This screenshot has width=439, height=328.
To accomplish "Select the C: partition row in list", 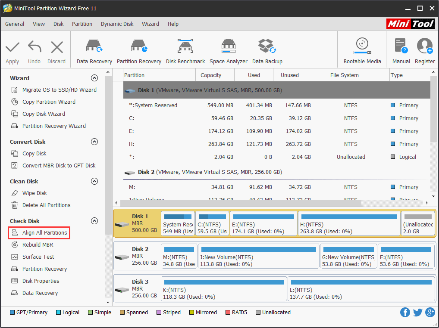I will [276, 118].
